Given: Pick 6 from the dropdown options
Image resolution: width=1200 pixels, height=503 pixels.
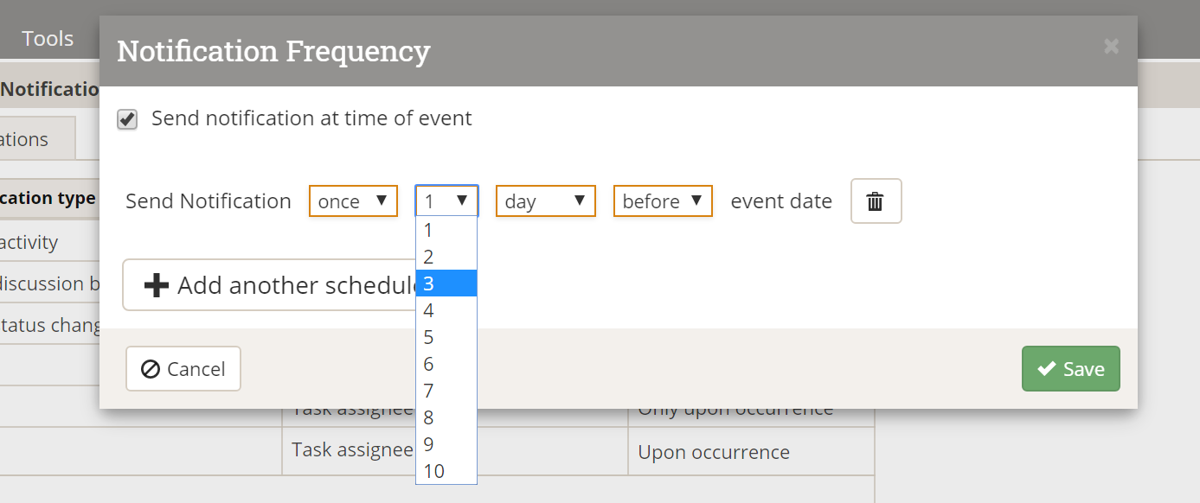Looking at the screenshot, I should pyautogui.click(x=446, y=364).
